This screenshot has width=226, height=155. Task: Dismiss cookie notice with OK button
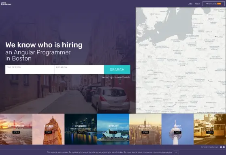[176, 152]
